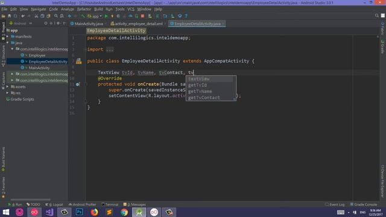
Task: Choose getTvContact from the autocomplete popup
Action: (210, 98)
